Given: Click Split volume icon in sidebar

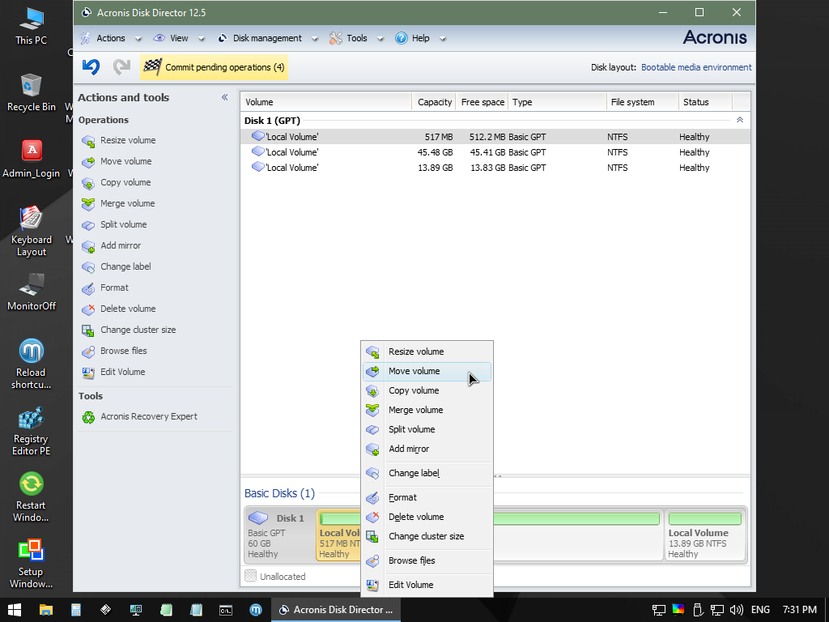Looking at the screenshot, I should coord(87,225).
